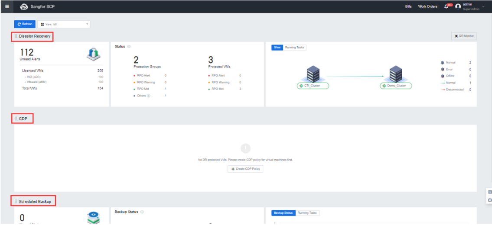Click the HCI (aDR) license row

click(x=62, y=77)
